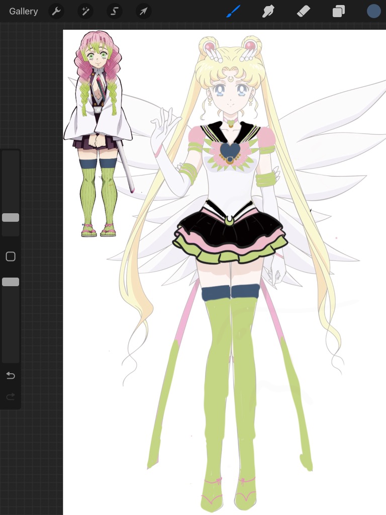This screenshot has width=386, height=515.
Task: Click the brush size slider handle
Action: [11, 217]
